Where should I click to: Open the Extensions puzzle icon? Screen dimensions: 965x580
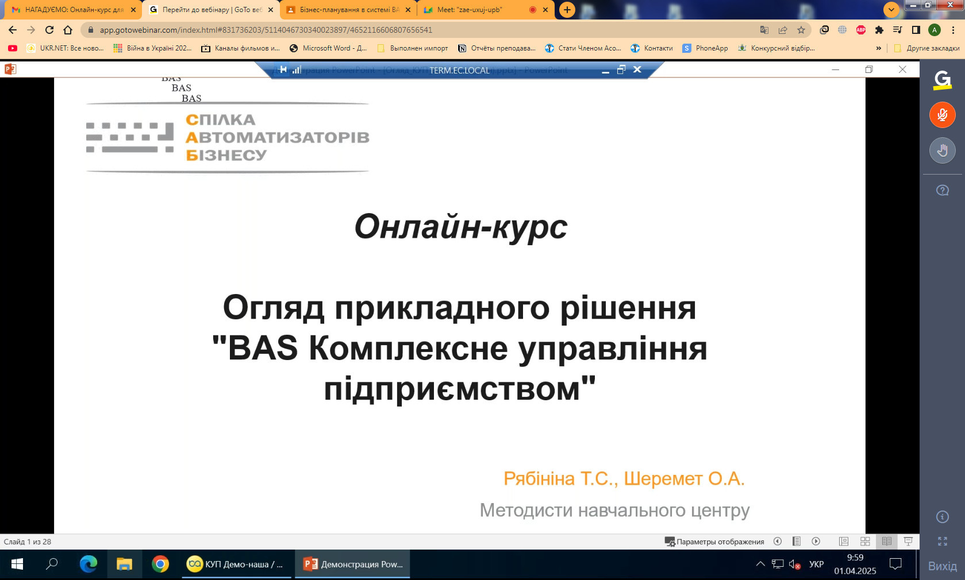tap(879, 30)
